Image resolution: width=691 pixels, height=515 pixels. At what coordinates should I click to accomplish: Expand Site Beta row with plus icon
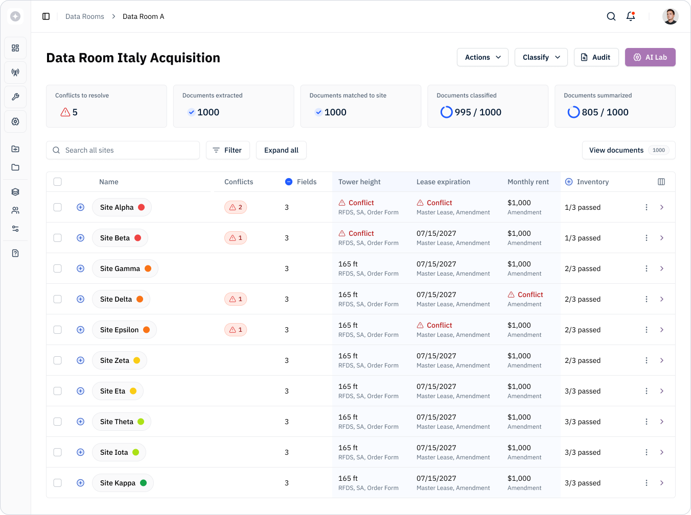[x=80, y=238]
